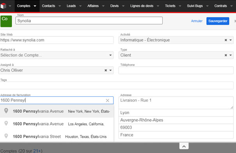Viewport: 236px width, 153px height.
Task: Edit the Site Web field
Action: (57, 40)
